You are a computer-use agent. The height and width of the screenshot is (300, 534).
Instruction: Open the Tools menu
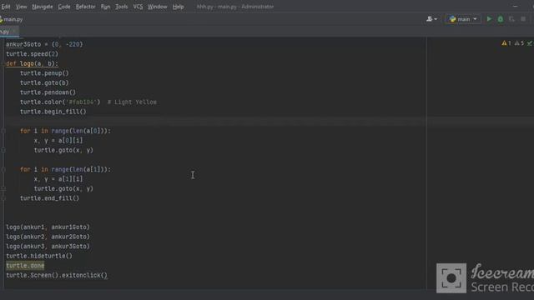[x=122, y=7]
